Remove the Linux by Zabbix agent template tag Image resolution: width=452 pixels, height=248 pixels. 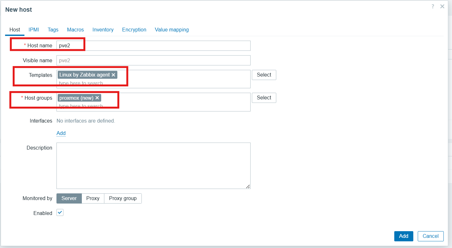click(x=113, y=75)
